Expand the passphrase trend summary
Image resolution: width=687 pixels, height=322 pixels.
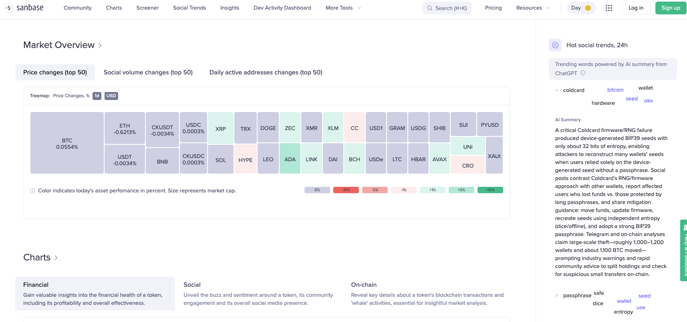[x=557, y=296]
